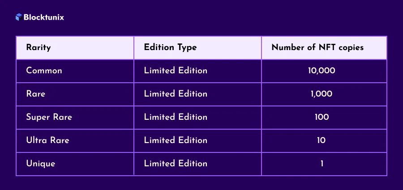403x190 pixels.
Task: Click Limited Edition in the Common row
Action: coord(176,71)
